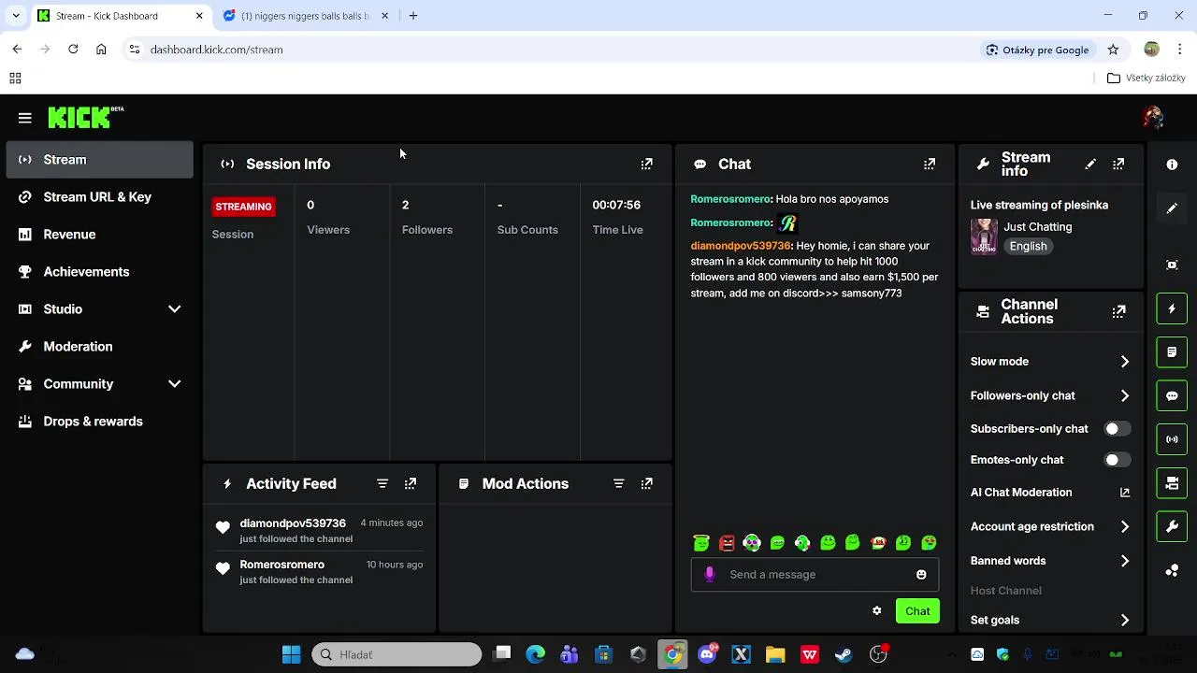The image size is (1197, 673).
Task: Open Drops & rewards page
Action: tap(99, 422)
